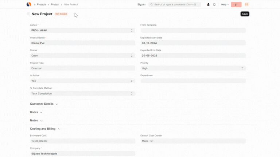280x157 pixels.
Task: Change the Priority dropdown
Action: pos(193,68)
